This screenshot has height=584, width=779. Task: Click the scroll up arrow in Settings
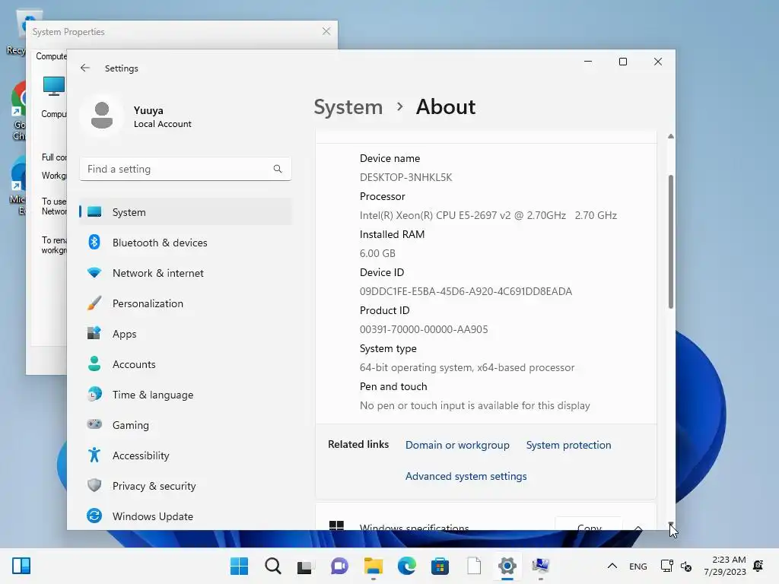(671, 136)
